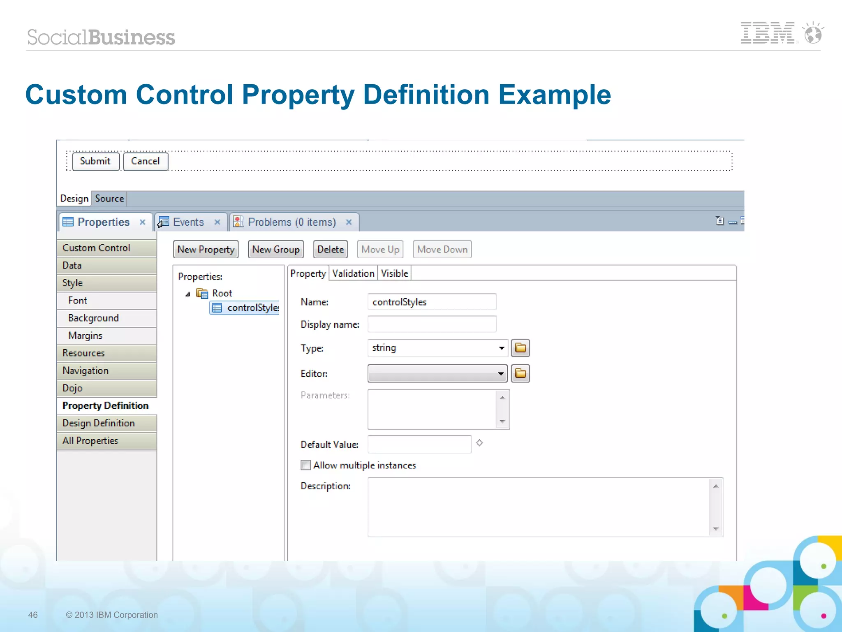Open the Editor dropdown
This screenshot has height=632, width=842.
500,373
